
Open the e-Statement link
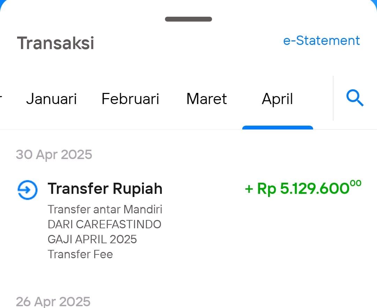pos(321,40)
